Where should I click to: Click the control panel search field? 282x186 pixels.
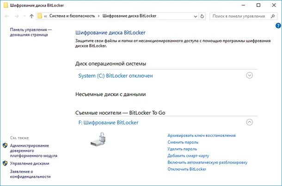(x=239, y=16)
